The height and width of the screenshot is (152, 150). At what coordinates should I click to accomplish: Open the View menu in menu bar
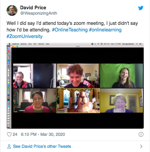click(30, 44)
